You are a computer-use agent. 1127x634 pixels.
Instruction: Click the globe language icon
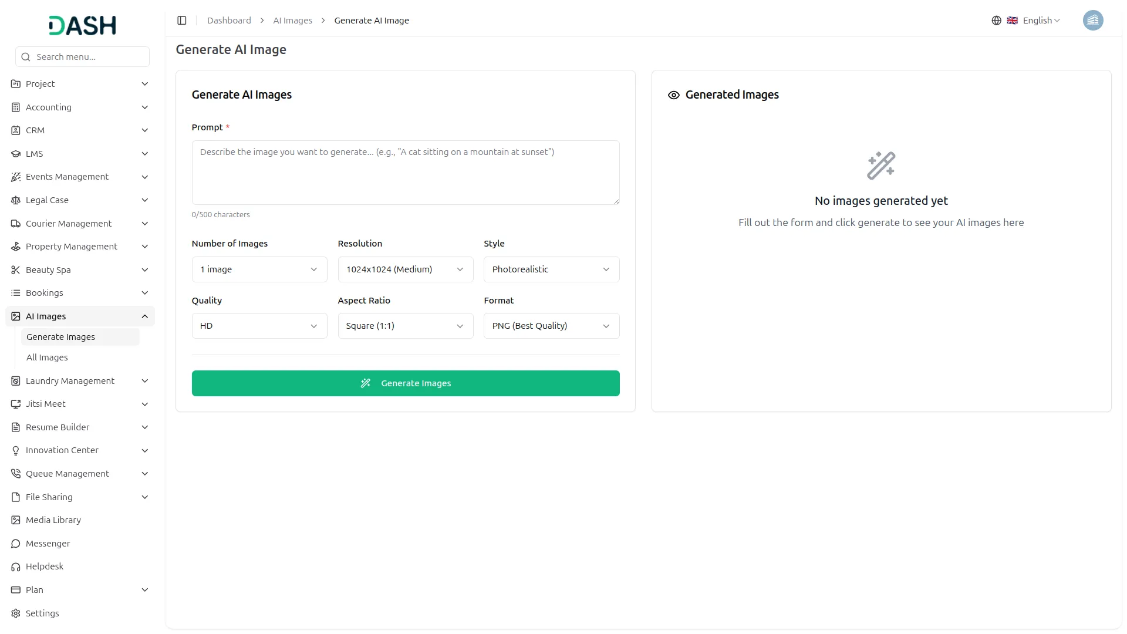click(996, 21)
